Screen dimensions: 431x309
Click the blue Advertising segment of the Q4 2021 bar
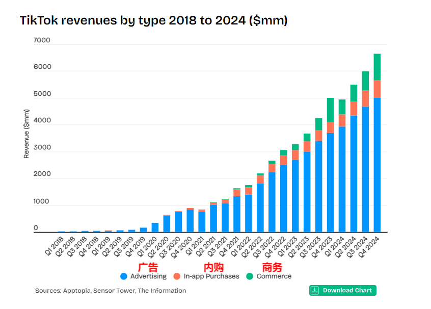[x=237, y=214]
